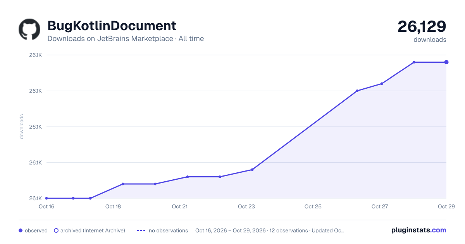Image resolution: width=465 pixels, height=244 pixels.
Task: Click the first data point at Oct 16
Action: 46,198
